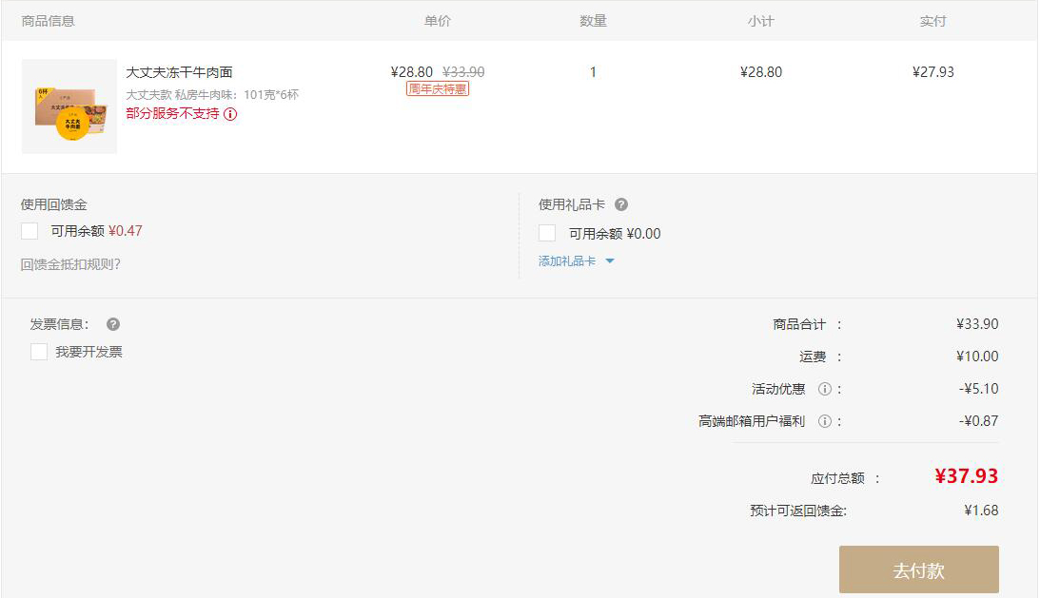Click the red 应付总额 amount ¥37.93
Image resolution: width=1040 pixels, height=598 pixels.
coord(968,476)
